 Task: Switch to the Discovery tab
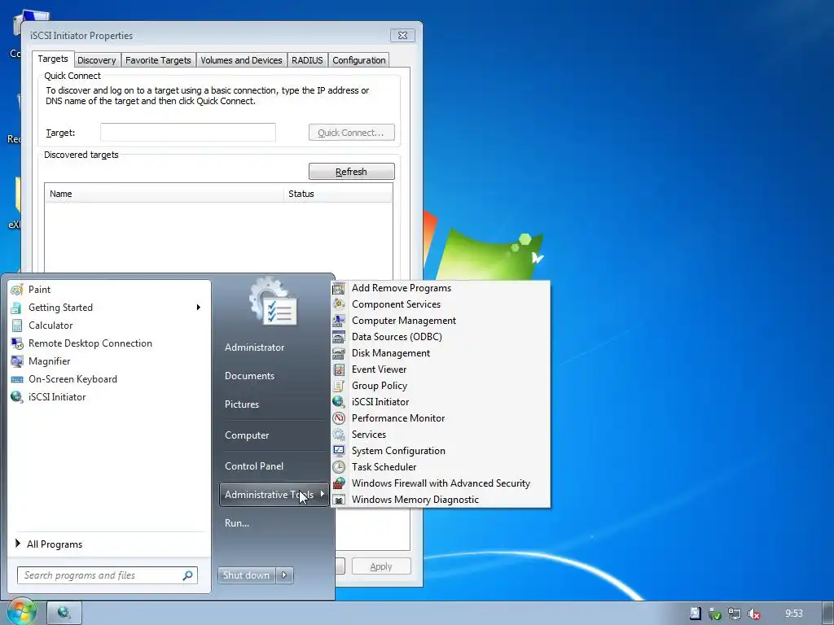pos(96,60)
